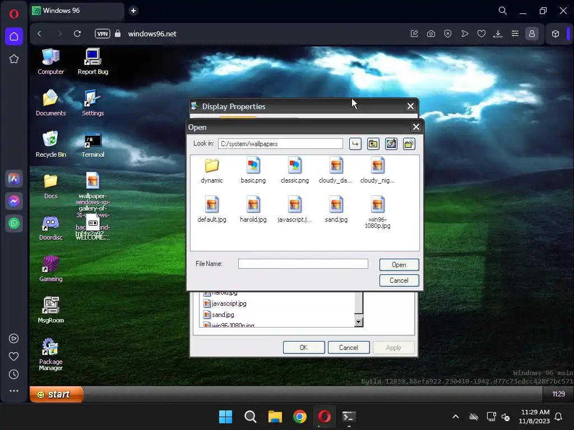This screenshot has width=574, height=430.
Task: Select harold.jpg in Open dialog grid
Action: tap(253, 209)
